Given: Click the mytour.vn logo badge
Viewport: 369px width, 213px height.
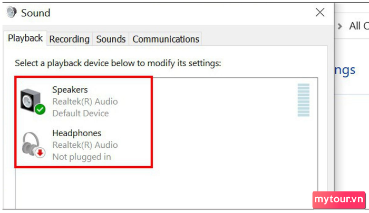Looking at the screenshot, I should click(x=339, y=200).
